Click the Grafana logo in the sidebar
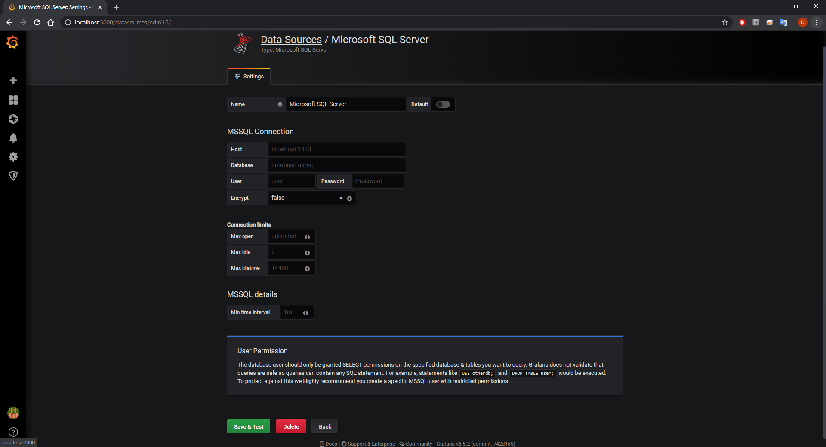Screen dimensions: 826x447 point(12,42)
